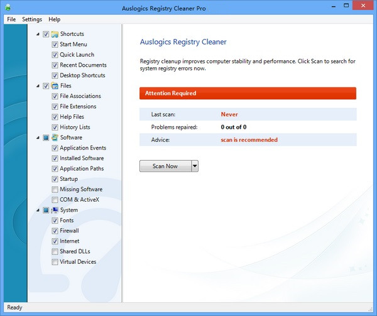Uncheck the Start Menu checkbox
Image resolution: width=377 pixels, height=316 pixels.
[x=55, y=45]
